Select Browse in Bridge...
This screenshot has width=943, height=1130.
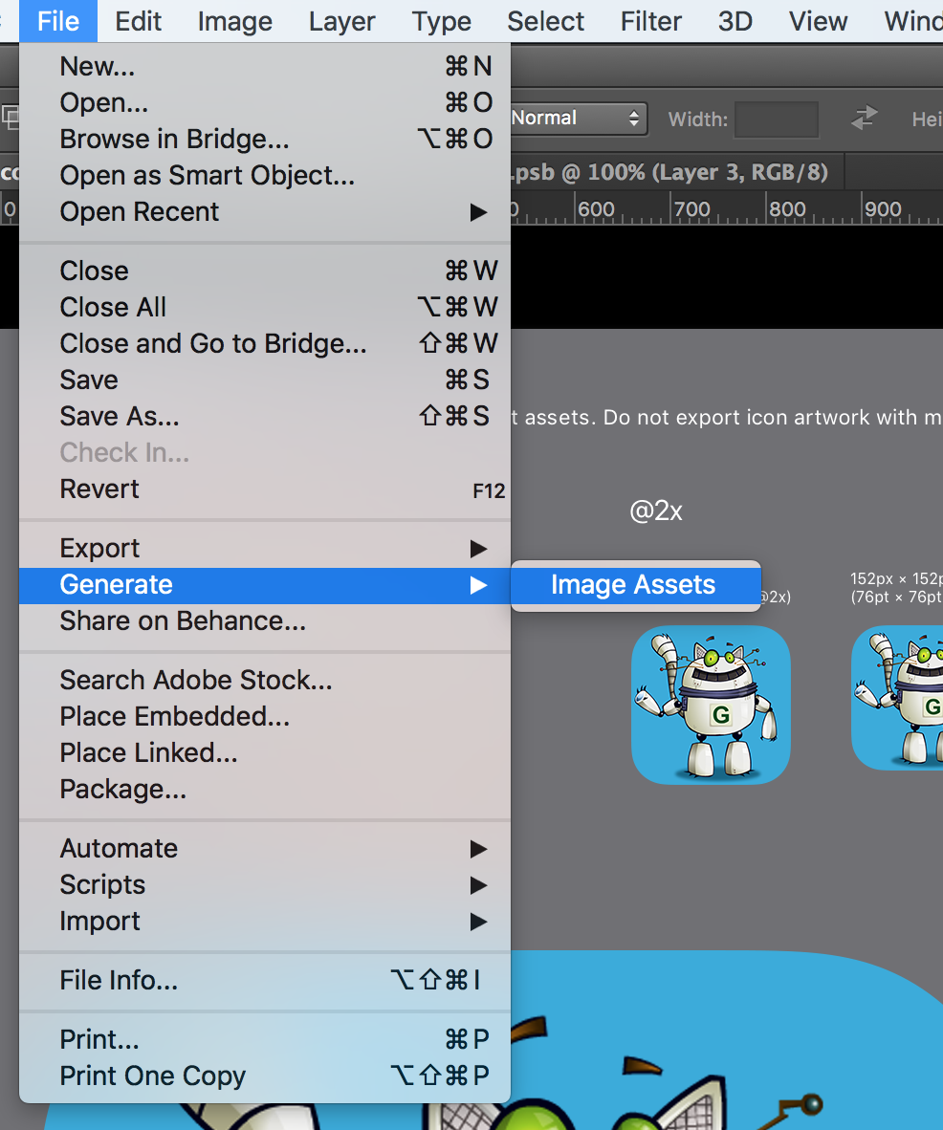tap(265, 139)
